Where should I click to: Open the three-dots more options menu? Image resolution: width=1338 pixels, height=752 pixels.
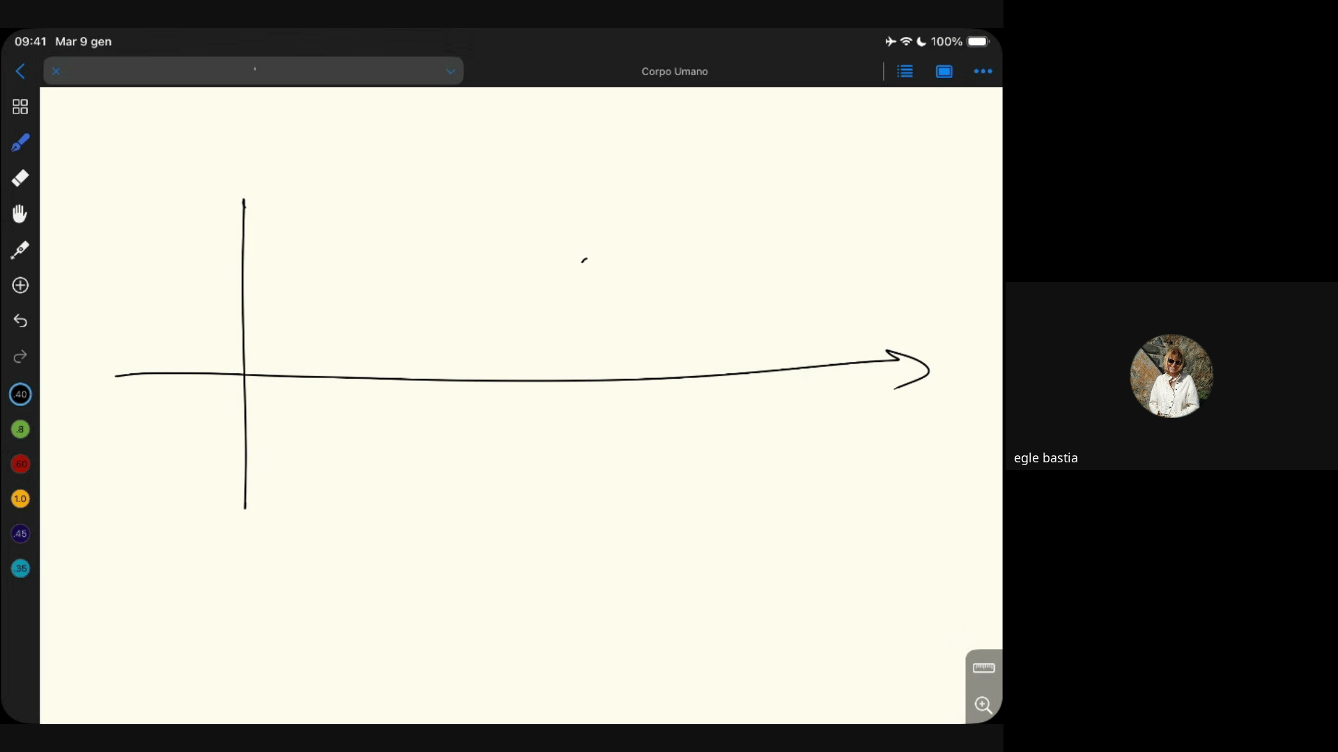coord(983,71)
